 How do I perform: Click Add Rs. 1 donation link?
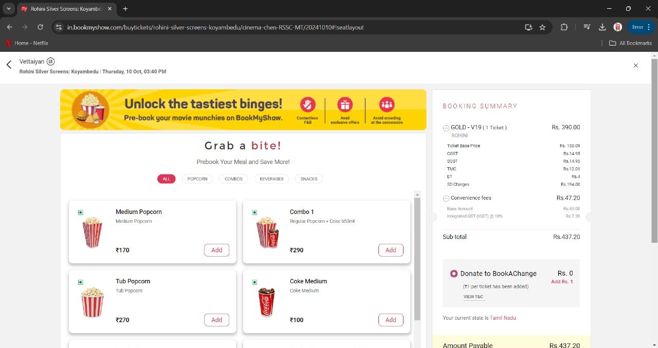(x=562, y=282)
